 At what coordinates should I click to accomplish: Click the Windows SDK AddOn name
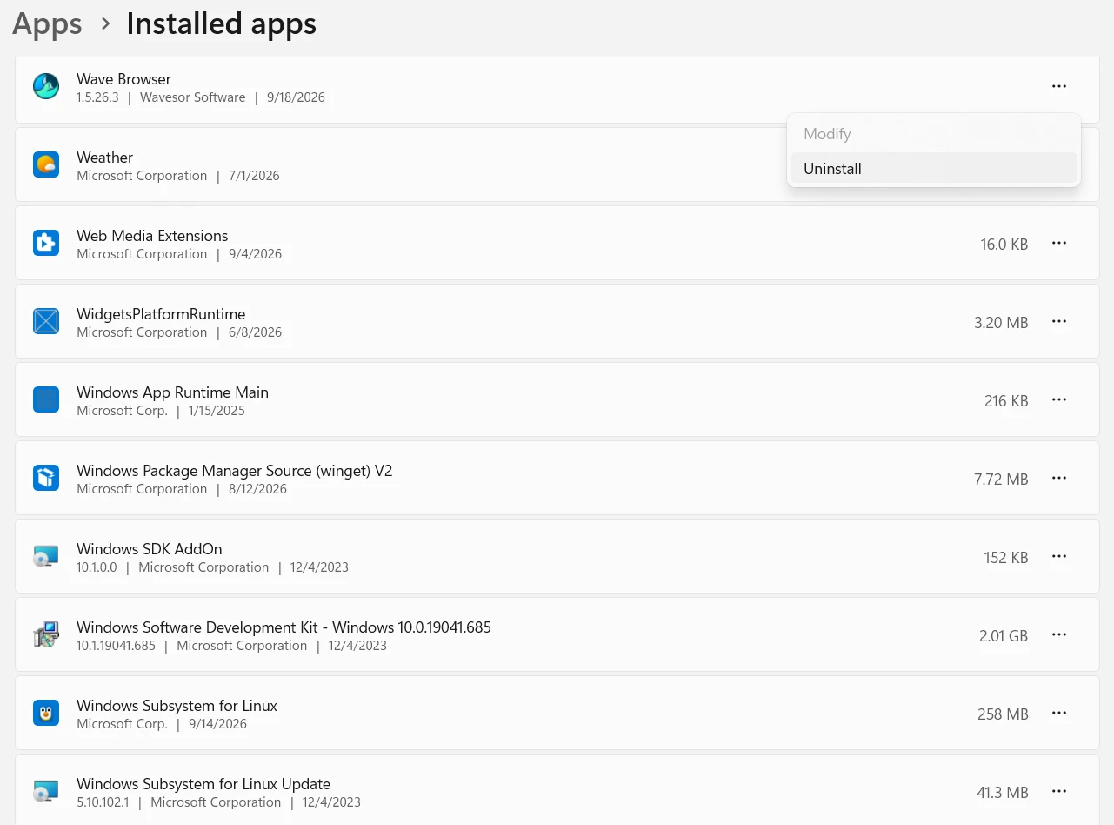149,548
